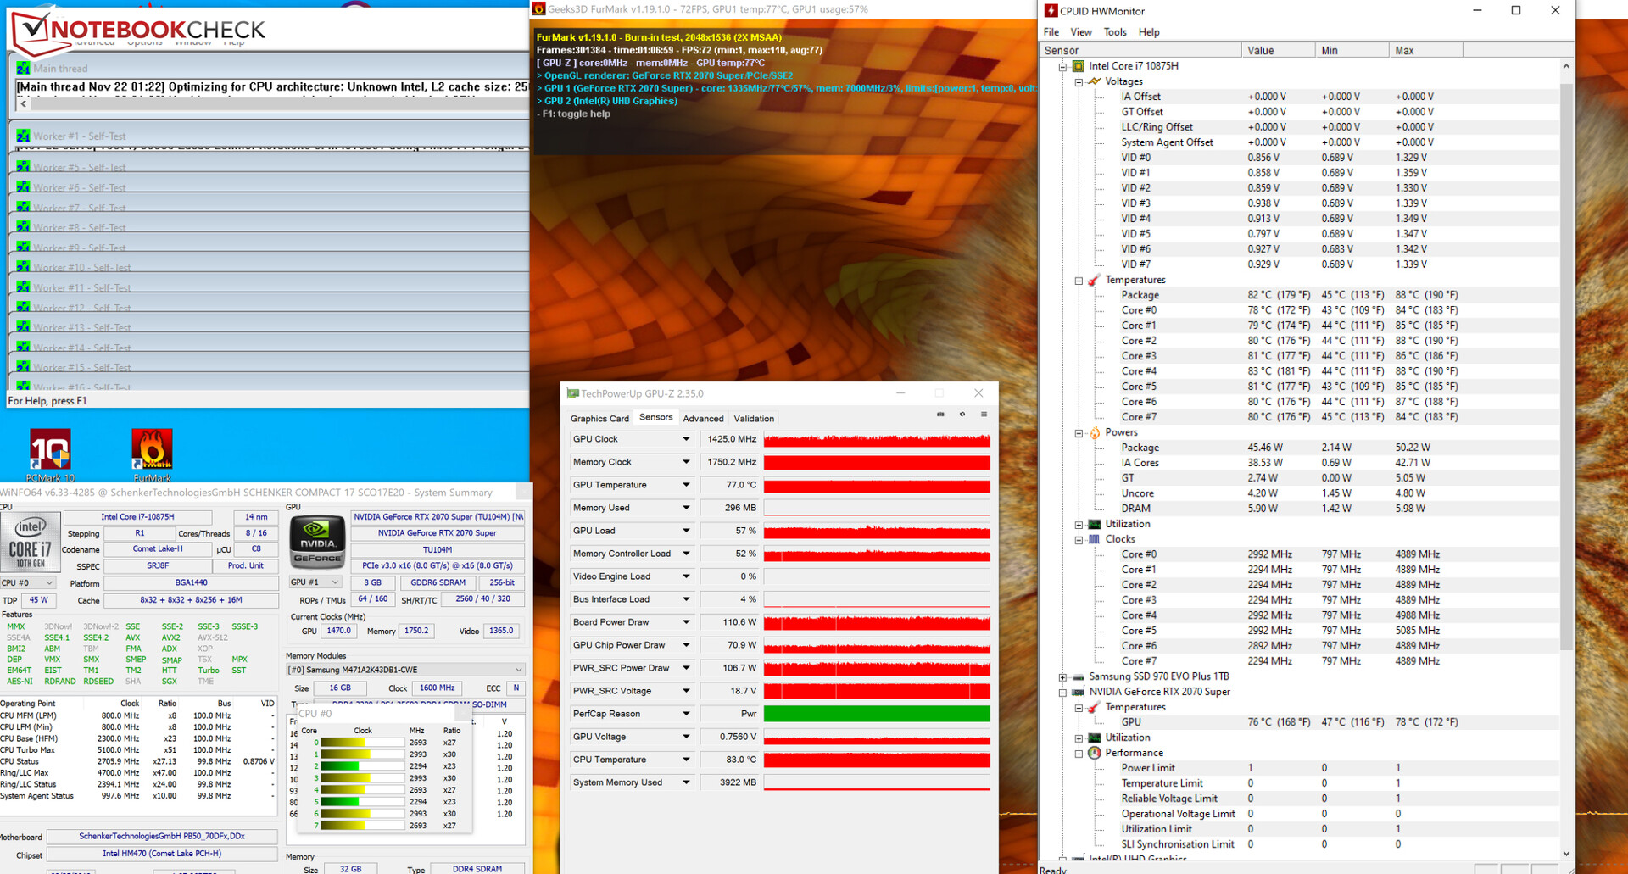Open Samsung M471A2K43DB1-CWE memory module dropdown
The image size is (1628, 874).
click(x=405, y=670)
